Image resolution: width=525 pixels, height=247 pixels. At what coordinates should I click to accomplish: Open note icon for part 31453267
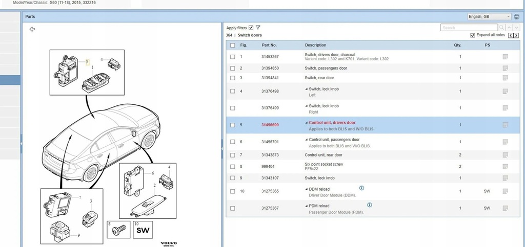tap(505, 57)
